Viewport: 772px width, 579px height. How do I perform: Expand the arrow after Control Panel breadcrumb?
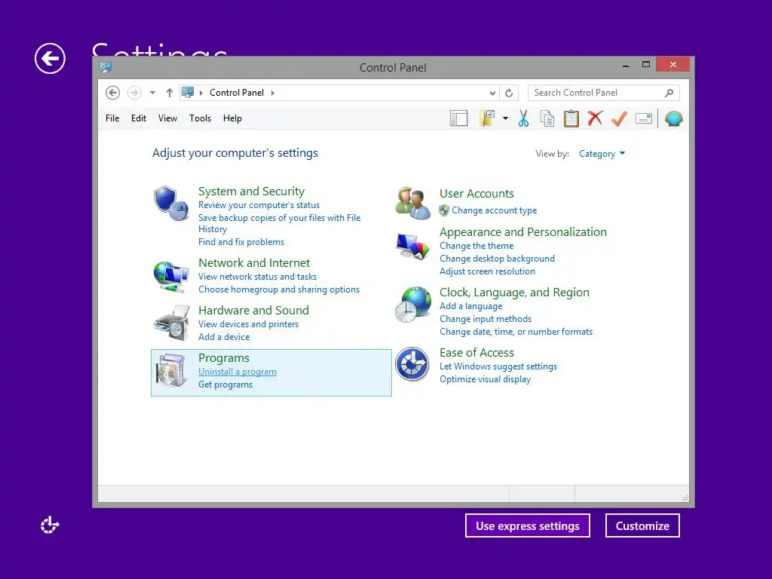click(273, 93)
